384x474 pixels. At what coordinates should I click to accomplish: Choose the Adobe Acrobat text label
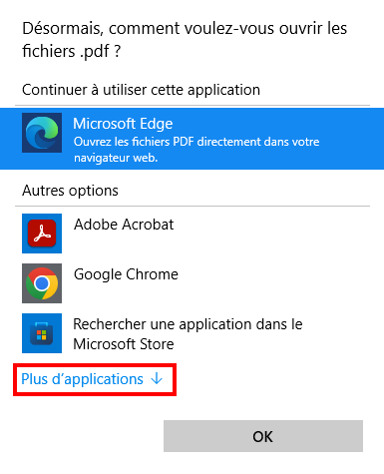pos(124,225)
